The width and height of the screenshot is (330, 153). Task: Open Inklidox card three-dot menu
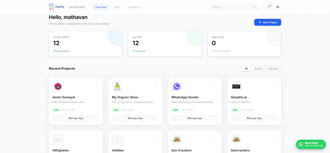(x=156, y=137)
